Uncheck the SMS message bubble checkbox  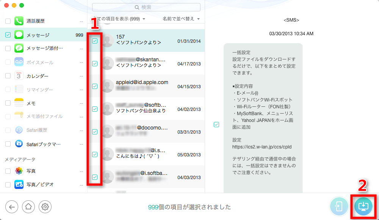[216, 125]
